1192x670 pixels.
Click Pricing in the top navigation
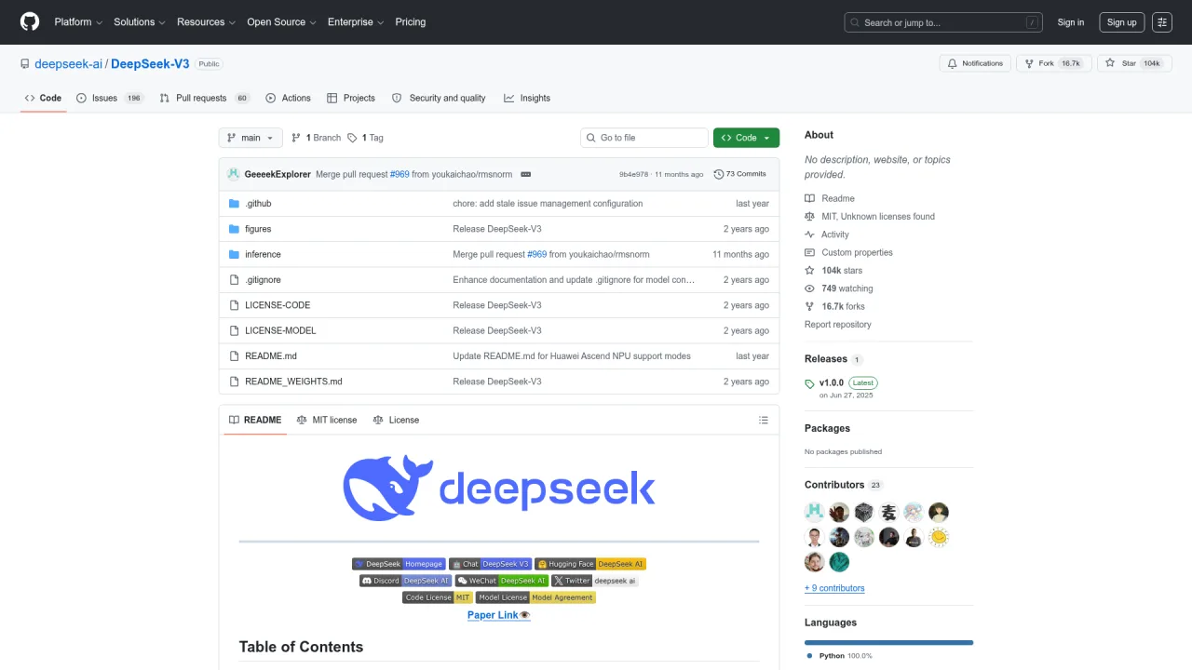coord(411,22)
